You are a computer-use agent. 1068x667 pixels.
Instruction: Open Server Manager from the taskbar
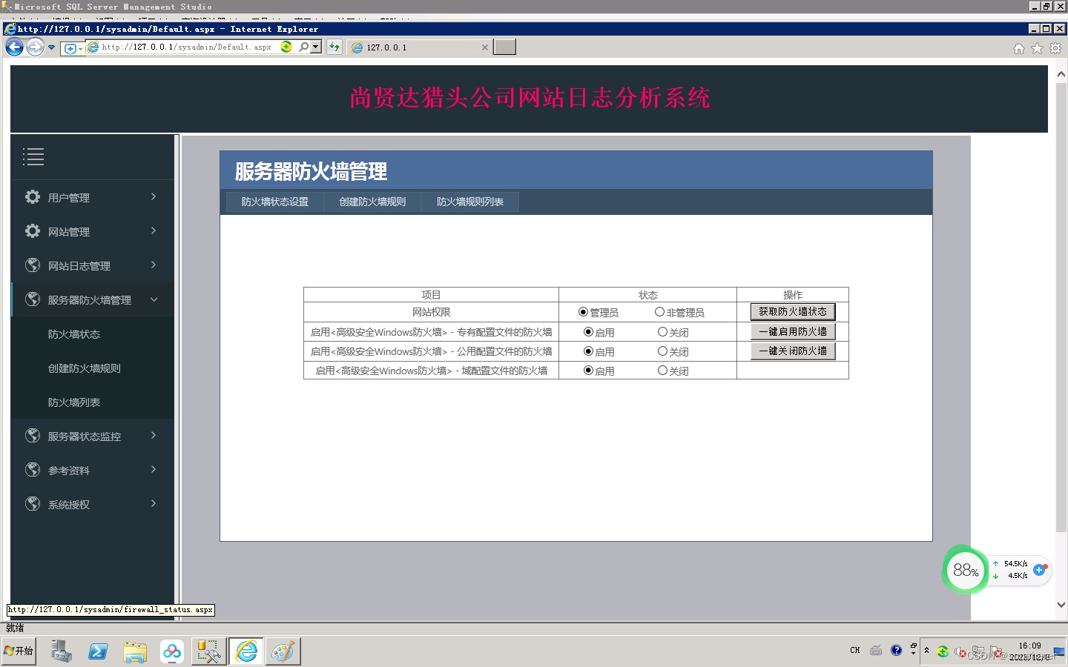62,651
